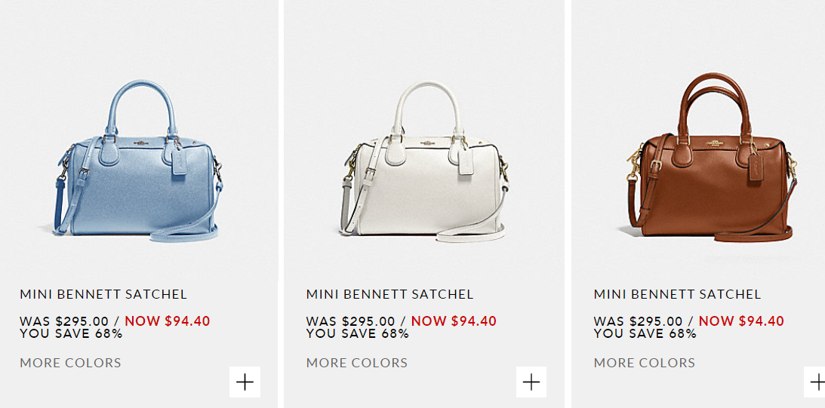Click the brown bag's Mini Bennett Satchel title
The width and height of the screenshot is (825, 408).
point(678,294)
